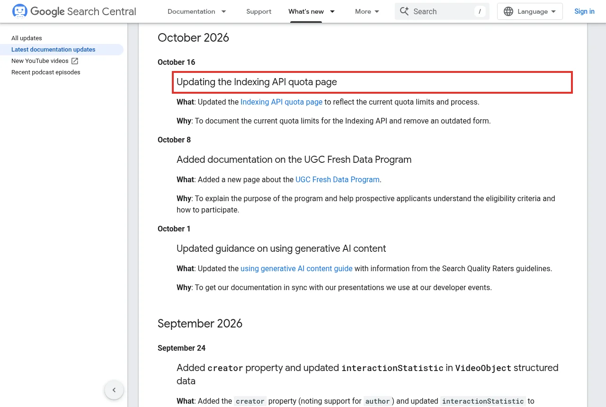606x407 pixels.
Task: Expand the Documentation dropdown arrow
Action: coord(224,11)
